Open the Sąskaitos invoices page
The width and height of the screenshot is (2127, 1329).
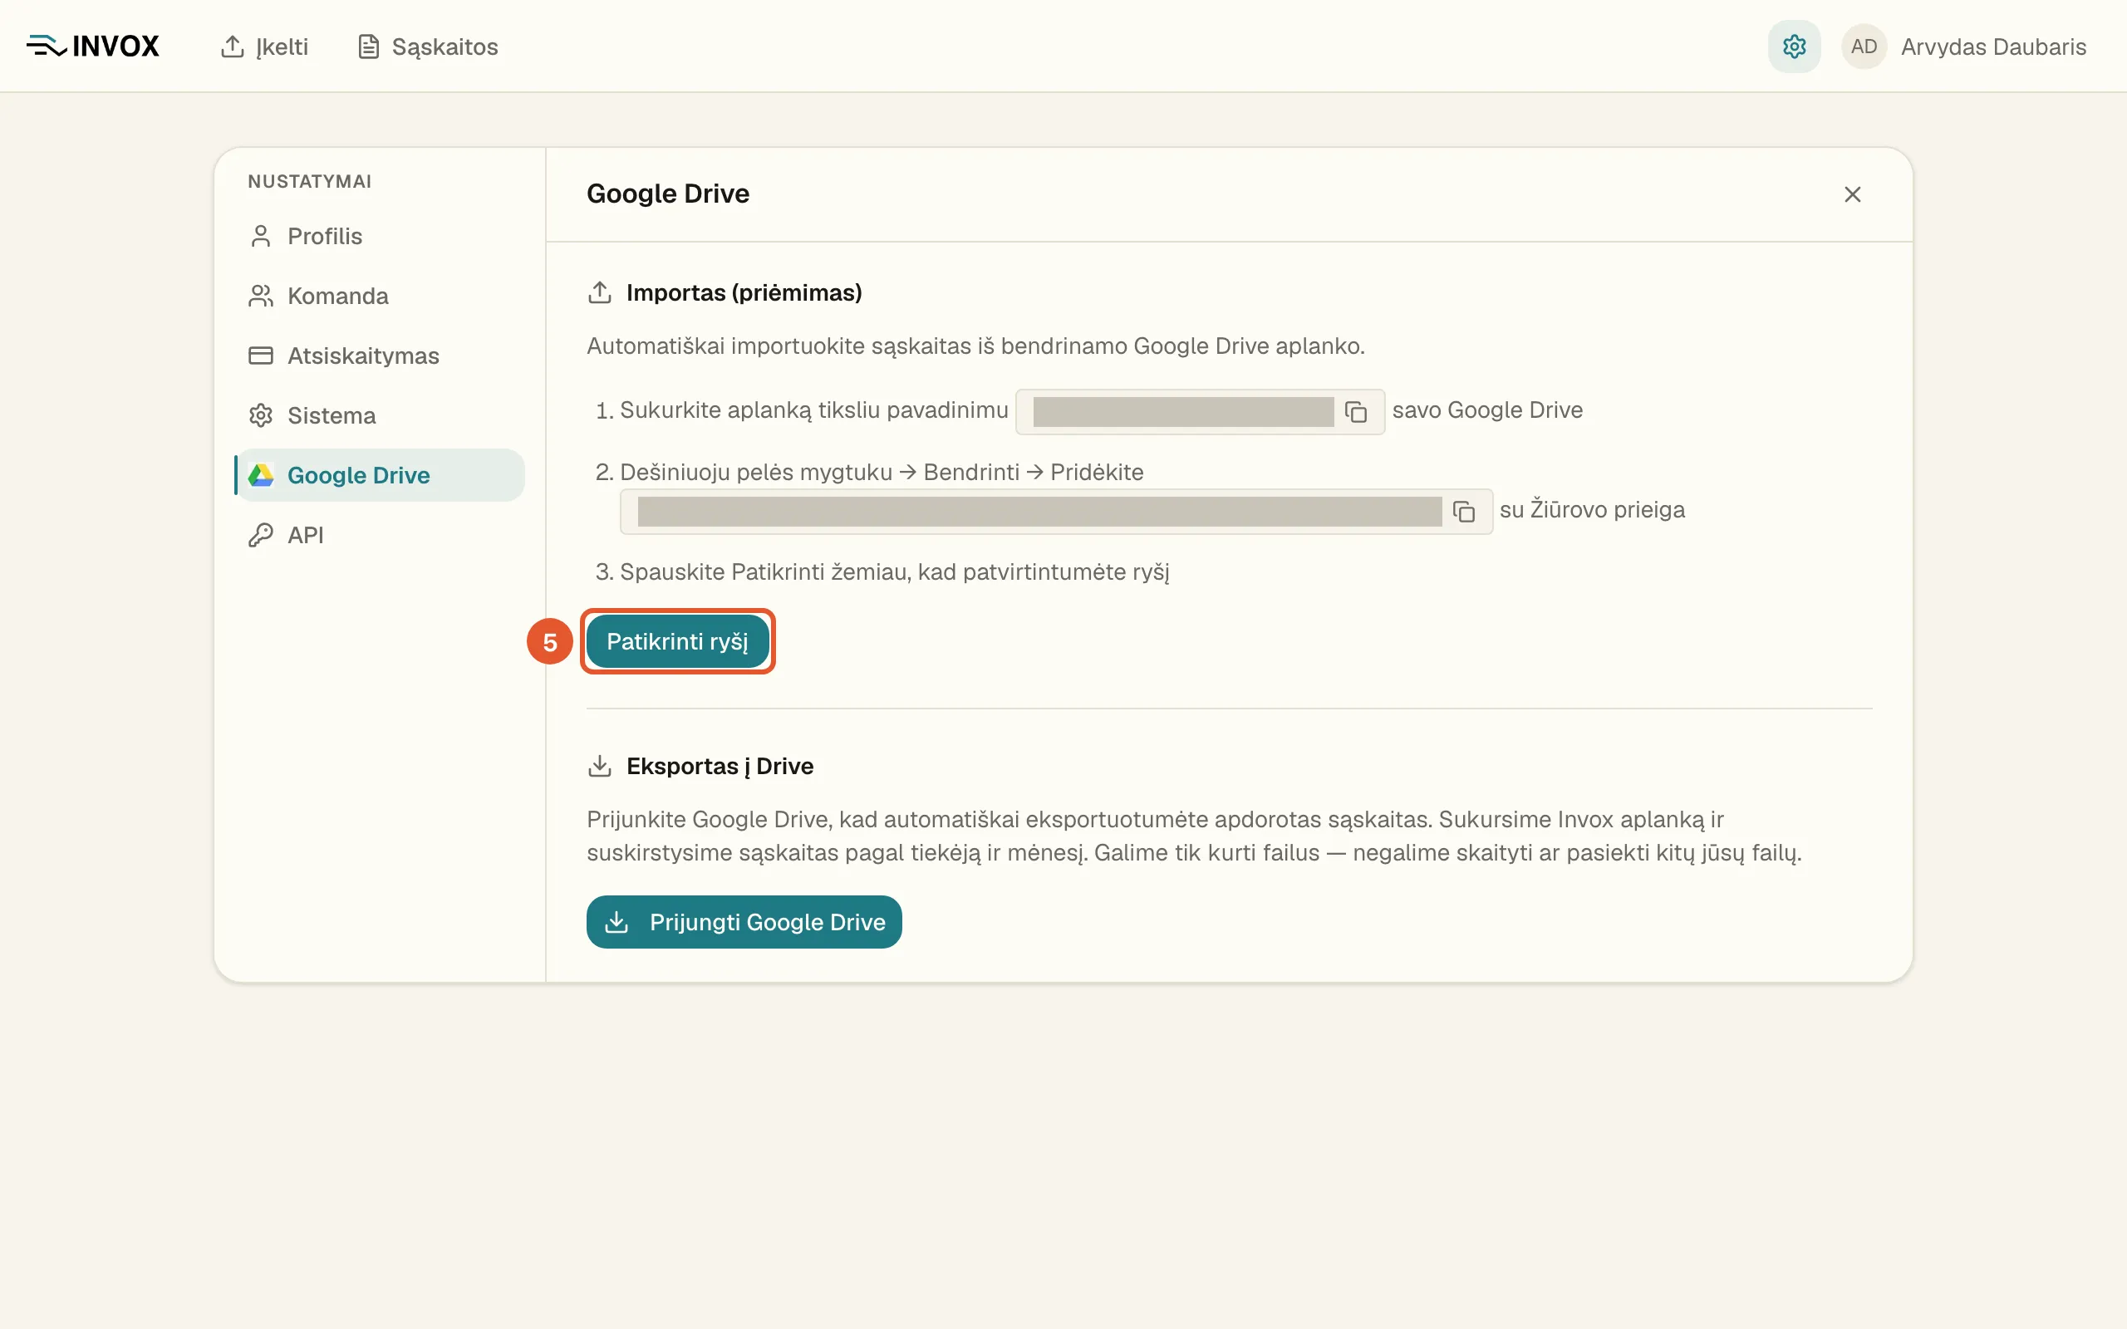tap(428, 47)
